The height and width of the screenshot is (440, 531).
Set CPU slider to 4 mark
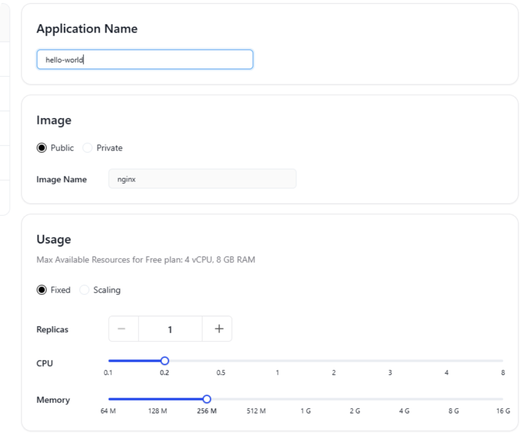[x=446, y=361]
